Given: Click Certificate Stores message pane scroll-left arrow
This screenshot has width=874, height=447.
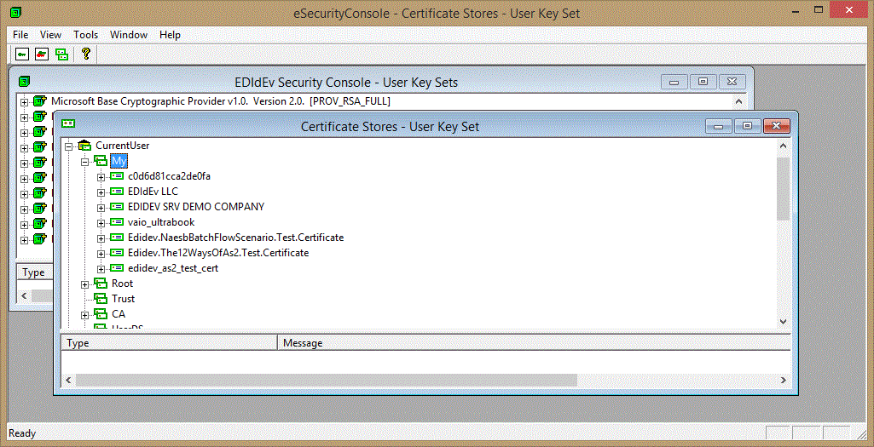Looking at the screenshot, I should pyautogui.click(x=68, y=381).
